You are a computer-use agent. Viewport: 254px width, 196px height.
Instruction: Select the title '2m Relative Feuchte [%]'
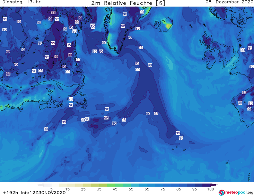click(128, 3)
